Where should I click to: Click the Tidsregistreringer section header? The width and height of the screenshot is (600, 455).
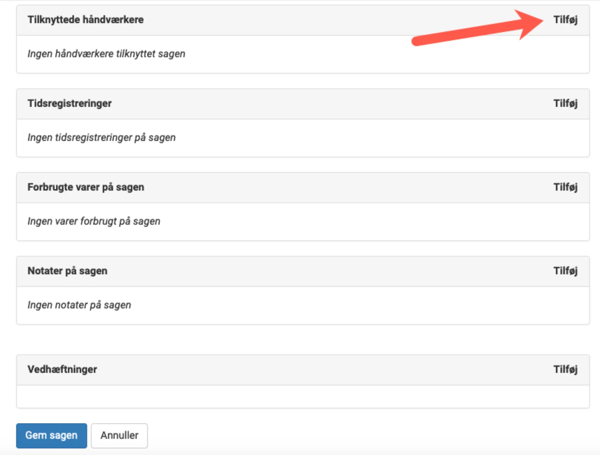(69, 104)
